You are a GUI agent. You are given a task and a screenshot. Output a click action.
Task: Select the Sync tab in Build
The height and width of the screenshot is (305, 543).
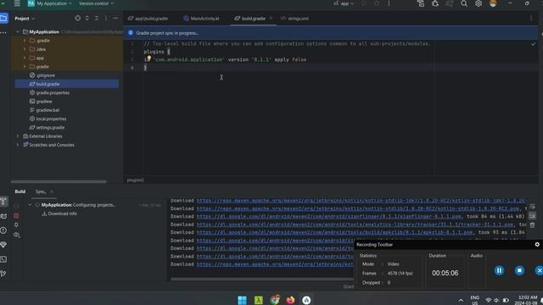(x=40, y=192)
